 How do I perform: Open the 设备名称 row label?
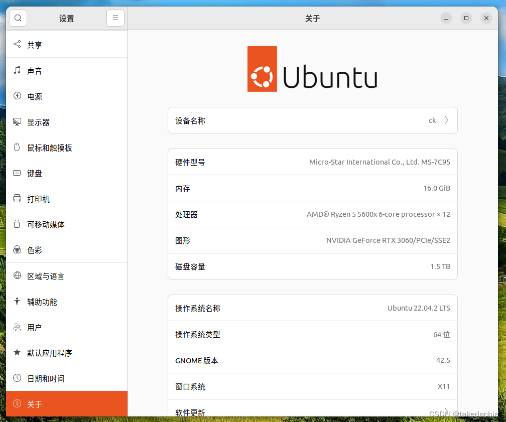190,120
